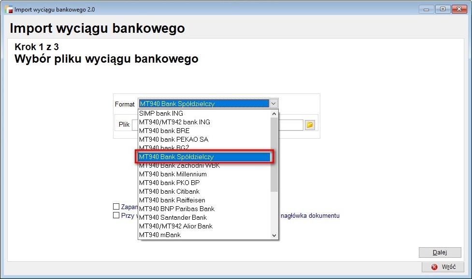This screenshot has height=279, width=472.
Task: Choose MT940 Bank Zachodni WBK
Action: [x=204, y=166]
